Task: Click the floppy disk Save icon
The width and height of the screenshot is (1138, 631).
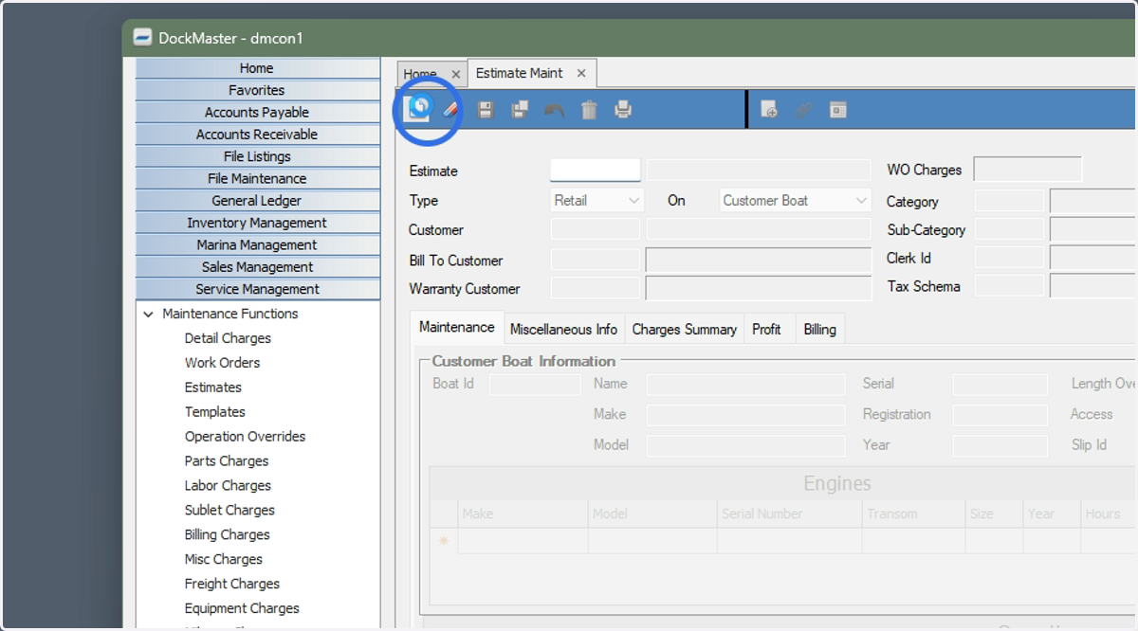Action: (486, 110)
